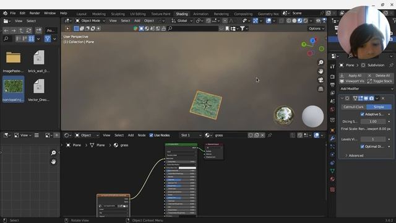Switch file browser to thumbnail display

[x=32, y=38]
